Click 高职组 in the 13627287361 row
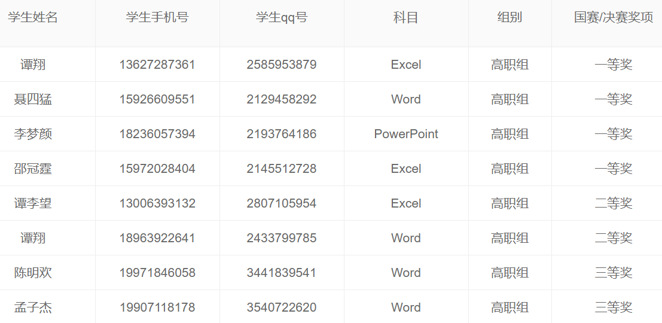This screenshot has width=662, height=323. tap(510, 65)
